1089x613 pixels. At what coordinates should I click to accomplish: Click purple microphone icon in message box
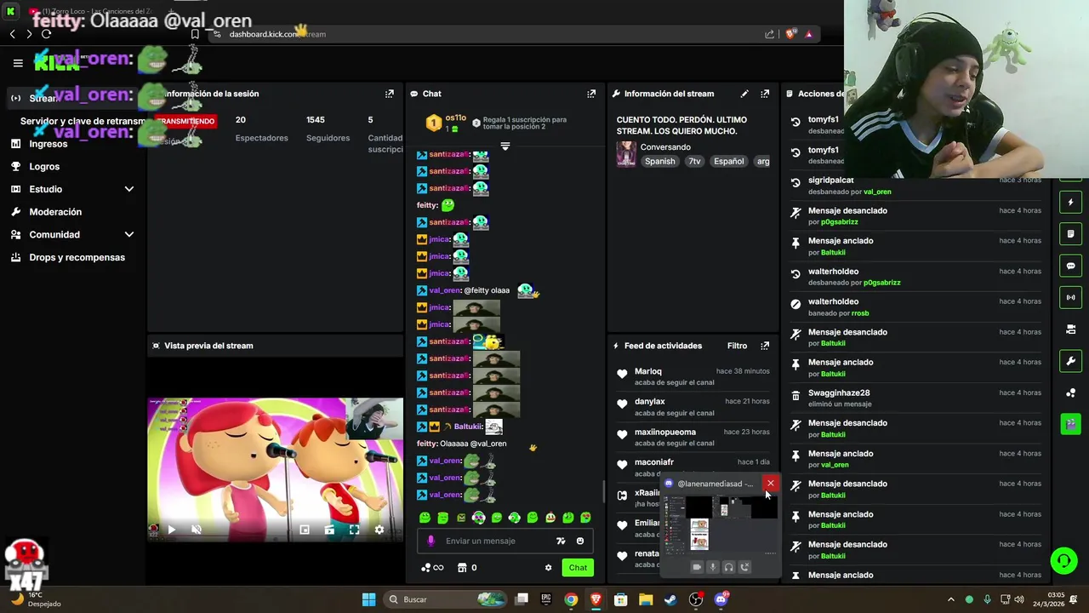(430, 541)
